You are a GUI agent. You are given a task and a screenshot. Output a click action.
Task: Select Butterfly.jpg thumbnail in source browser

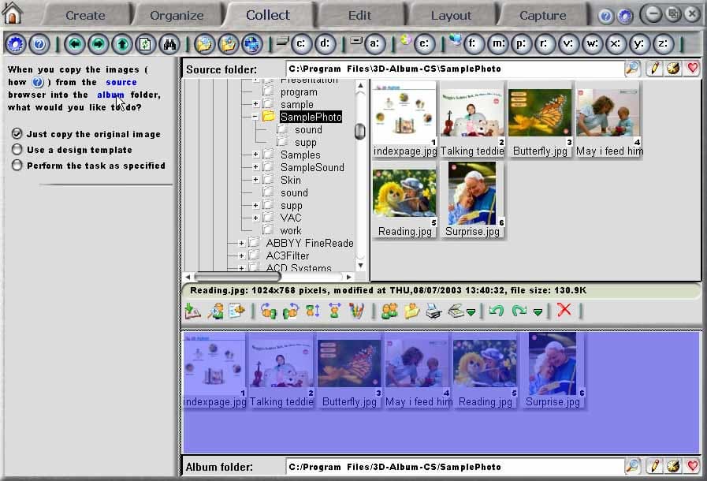(540, 119)
